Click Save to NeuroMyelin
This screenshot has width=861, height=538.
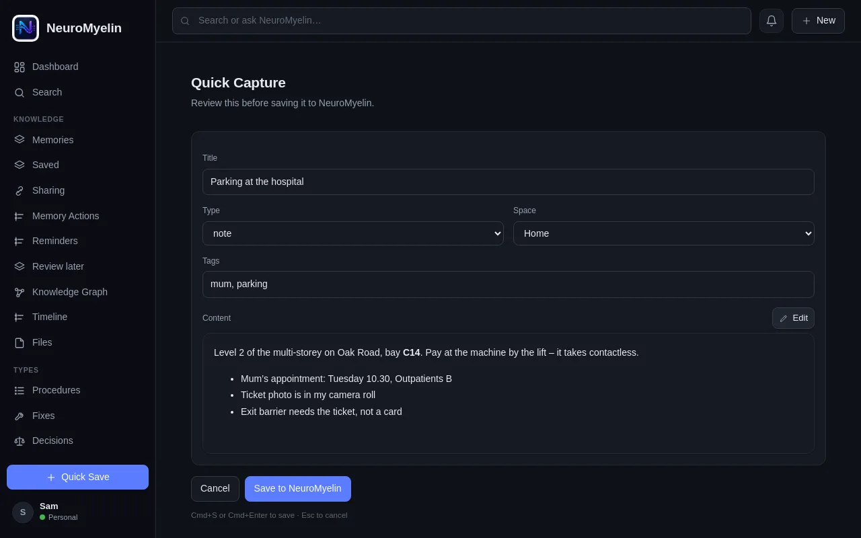[298, 489]
